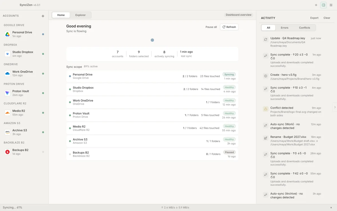The image size is (337, 211).
Task: Click '1 / 1 folders' on Archive S3 row
Action: click(213, 141)
